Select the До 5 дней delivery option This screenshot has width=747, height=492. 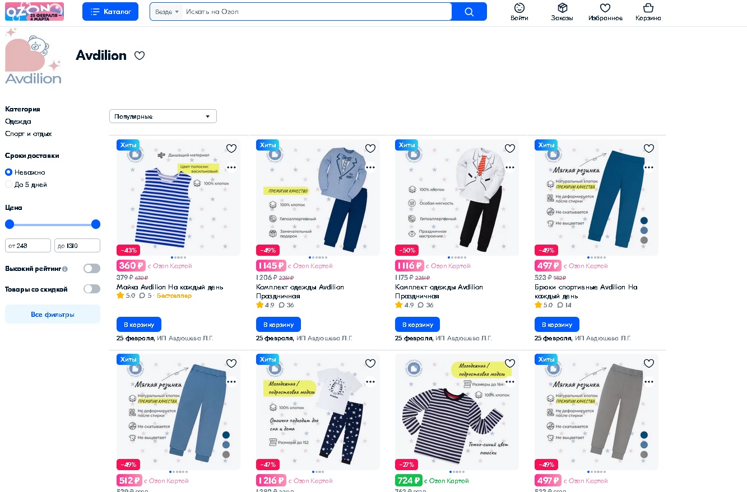click(x=8, y=185)
